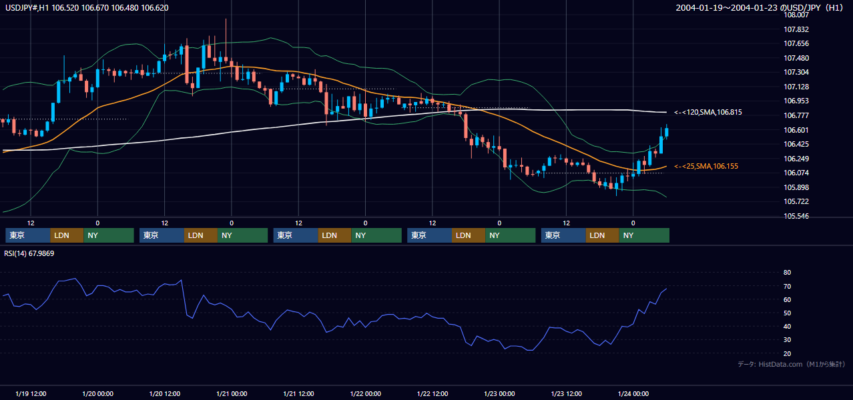Click the RSI scale value 50
Viewport: 853px width, 400px height.
point(787,313)
